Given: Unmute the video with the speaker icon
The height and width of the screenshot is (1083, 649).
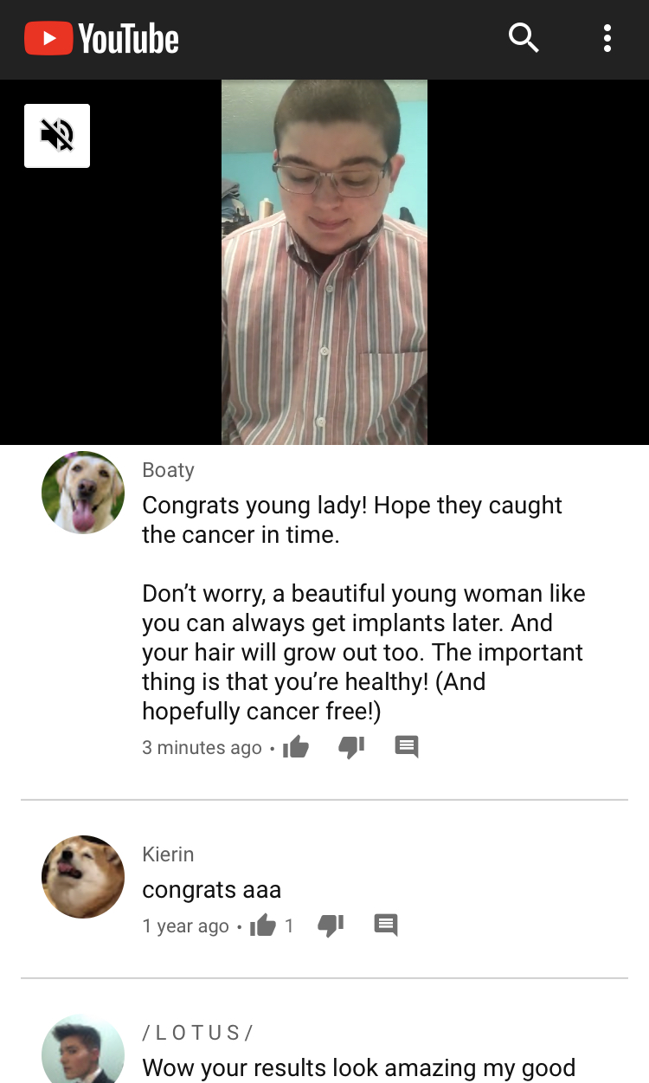Looking at the screenshot, I should tap(57, 135).
